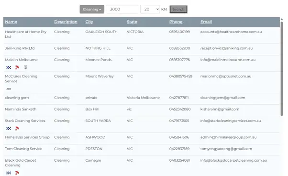This screenshot has height=176, width=288.
Task: Click city cell Moonee Ponds
Action: 99,60
